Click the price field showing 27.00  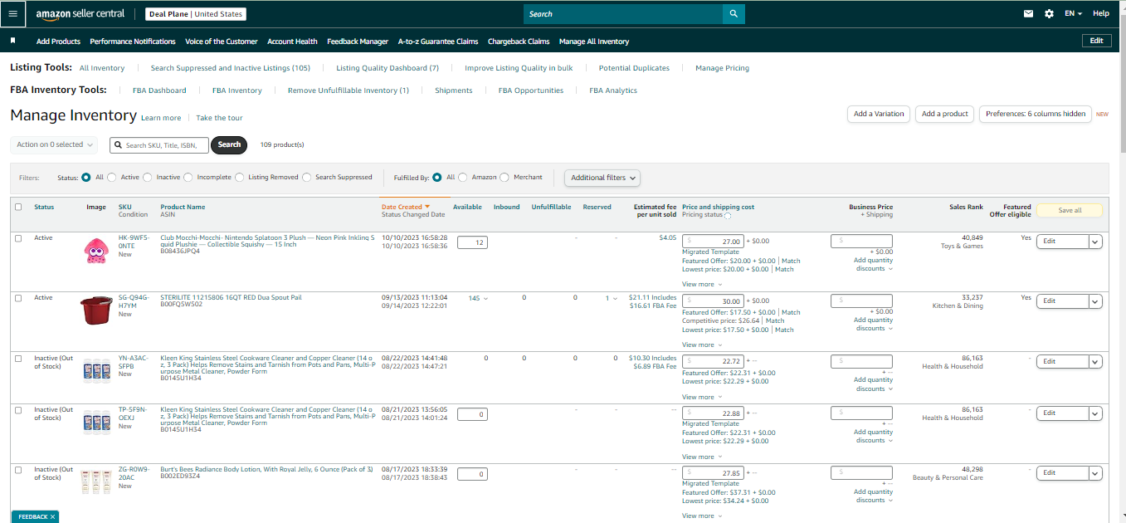coord(713,242)
